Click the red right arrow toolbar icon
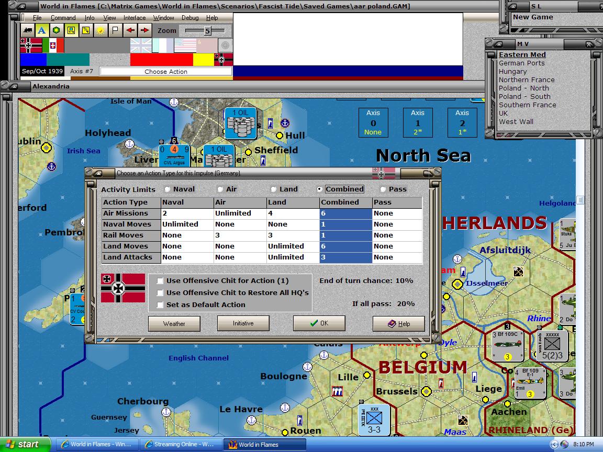This screenshot has width=603, height=452. 145,30
